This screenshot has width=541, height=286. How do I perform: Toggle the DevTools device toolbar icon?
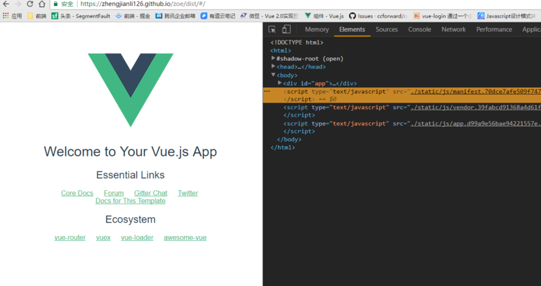(286, 29)
